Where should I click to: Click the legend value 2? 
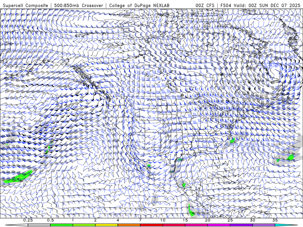click(95, 220)
